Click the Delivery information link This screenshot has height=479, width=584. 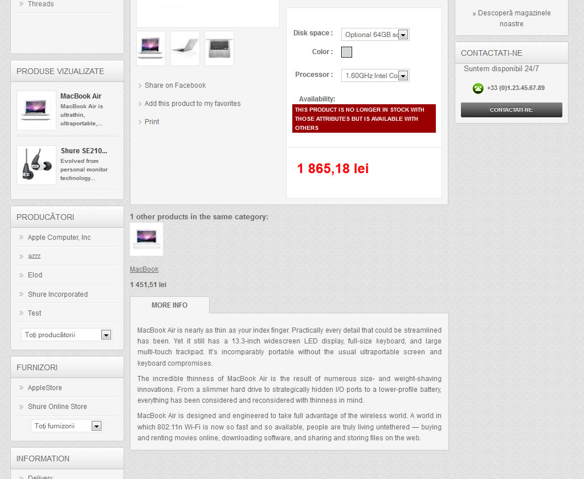coord(40,476)
